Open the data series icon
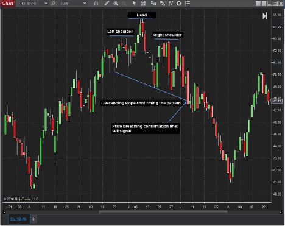 click(x=163, y=4)
